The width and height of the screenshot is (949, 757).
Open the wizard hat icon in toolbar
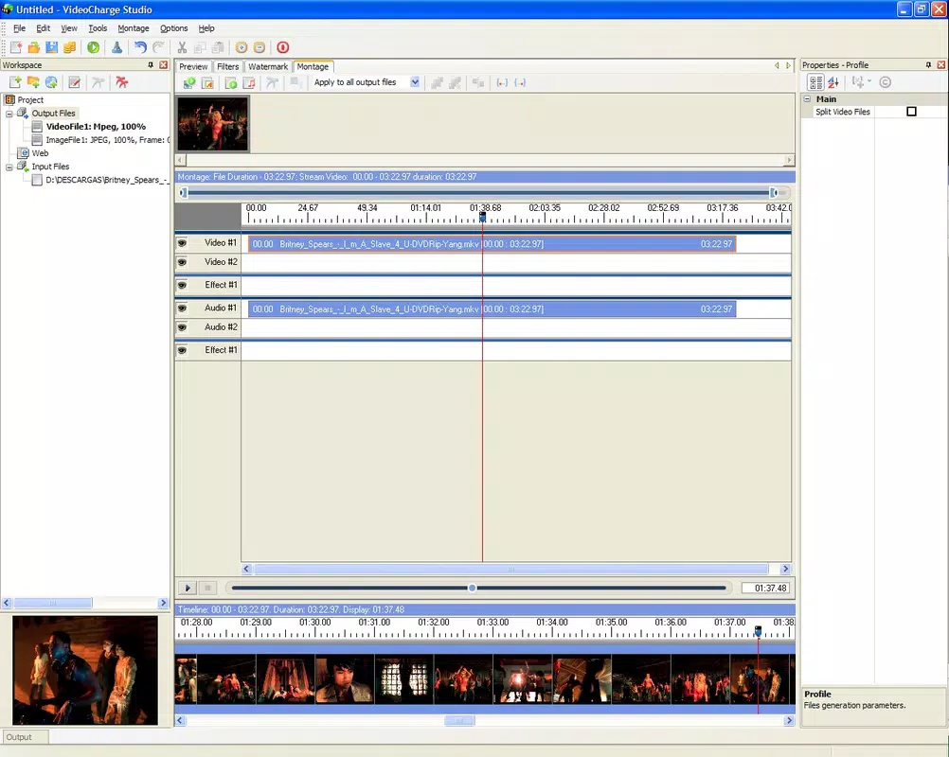tap(116, 47)
